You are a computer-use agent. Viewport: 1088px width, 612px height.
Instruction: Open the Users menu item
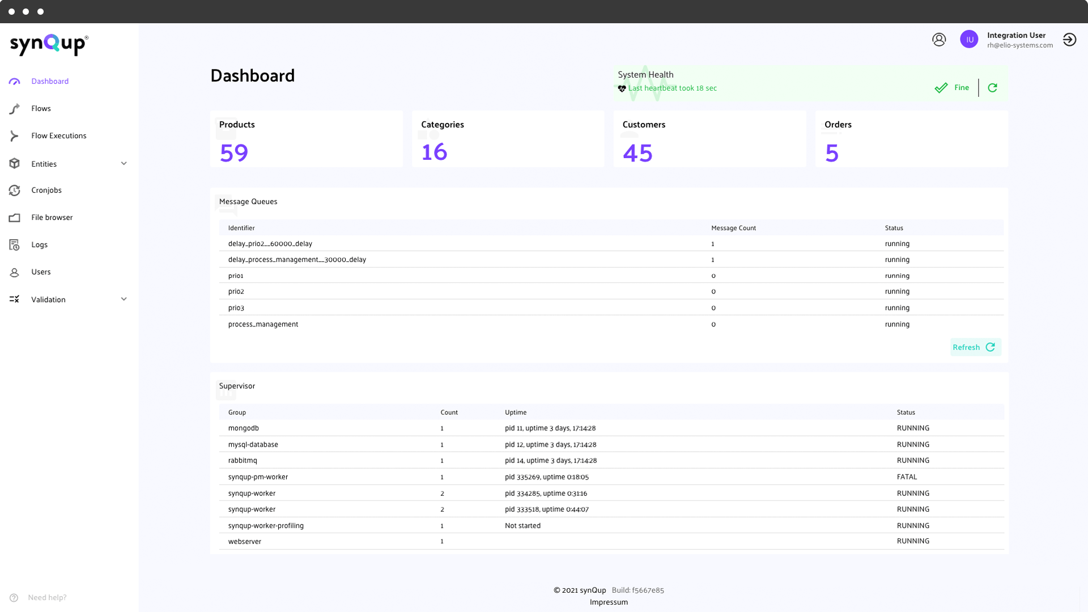pyautogui.click(x=41, y=272)
